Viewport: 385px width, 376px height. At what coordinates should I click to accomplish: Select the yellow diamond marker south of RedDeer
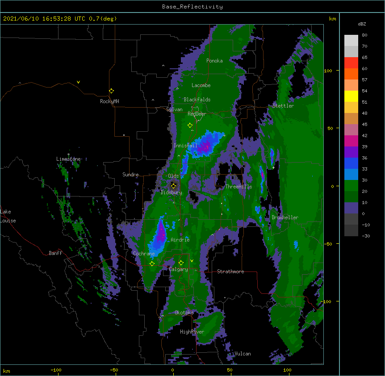[x=190, y=125]
